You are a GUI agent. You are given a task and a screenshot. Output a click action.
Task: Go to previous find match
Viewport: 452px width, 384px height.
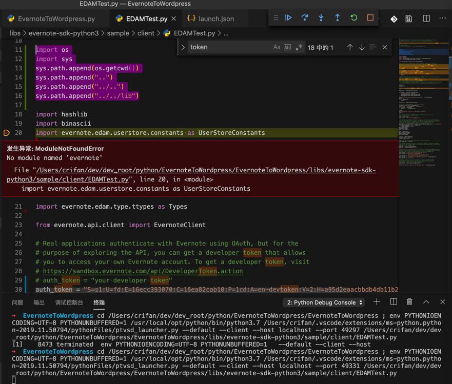click(x=350, y=47)
